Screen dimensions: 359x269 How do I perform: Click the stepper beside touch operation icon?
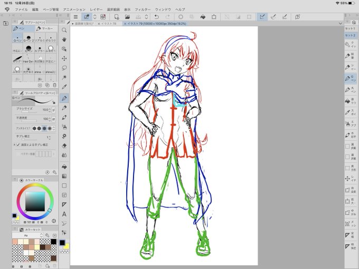[x=95, y=17]
